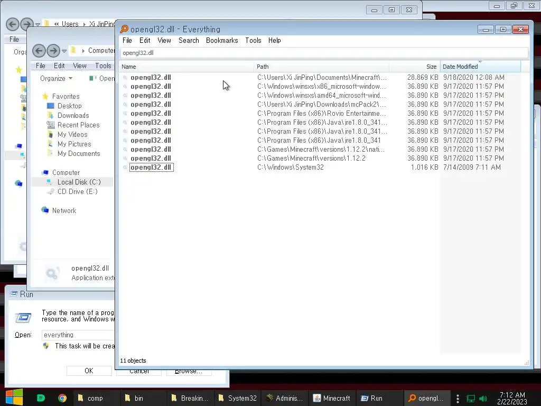
Task: Open the Bookmarks menu in Everything
Action: (x=222, y=40)
